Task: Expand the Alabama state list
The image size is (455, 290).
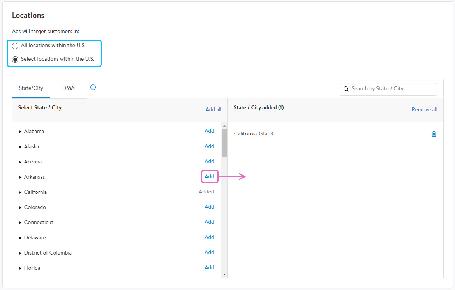Action: 20,132
